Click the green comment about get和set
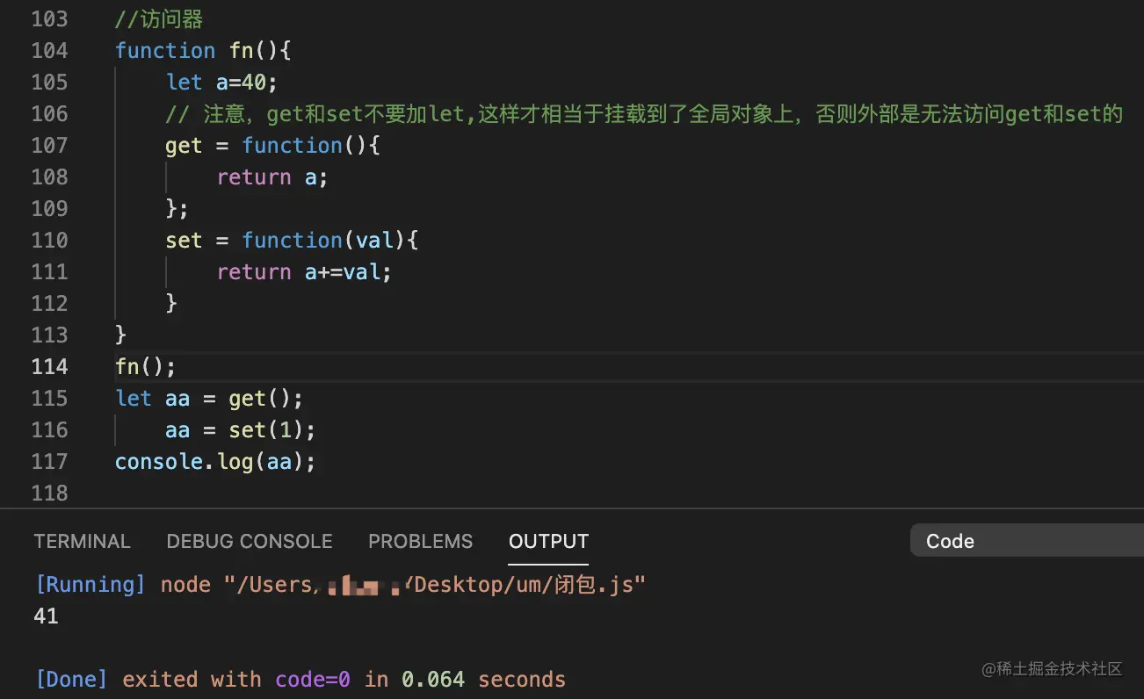 [x=644, y=113]
